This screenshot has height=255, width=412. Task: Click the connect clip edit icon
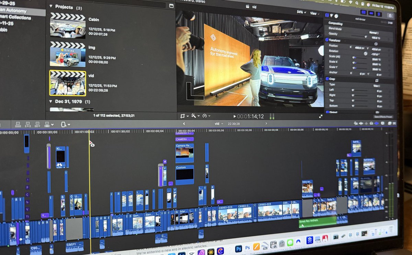[18, 124]
